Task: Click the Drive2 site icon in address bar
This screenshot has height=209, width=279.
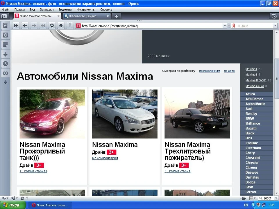Action: (x=78, y=26)
